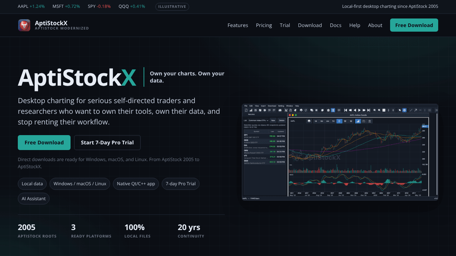Click the Native Qt/C++ app tag pill
456x256 pixels.
coord(136,184)
